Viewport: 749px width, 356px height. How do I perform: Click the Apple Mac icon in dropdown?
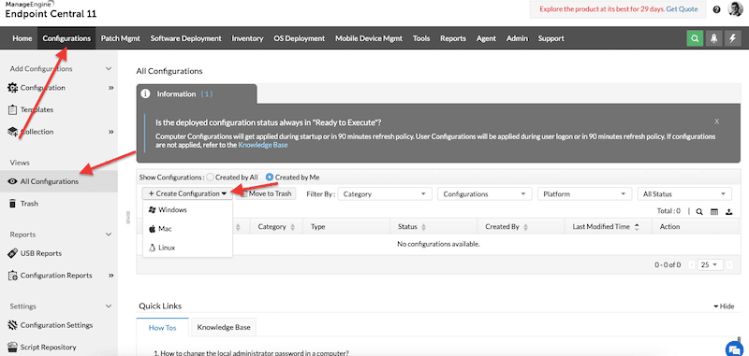coord(153,229)
